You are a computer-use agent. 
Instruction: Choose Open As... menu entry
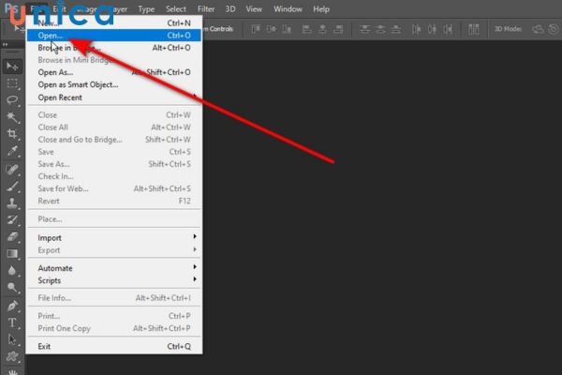coord(114,72)
